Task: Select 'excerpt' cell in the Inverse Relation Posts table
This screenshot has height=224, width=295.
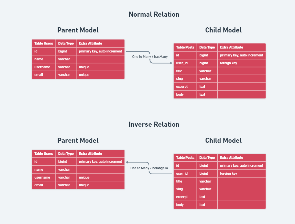Action: (x=182, y=197)
